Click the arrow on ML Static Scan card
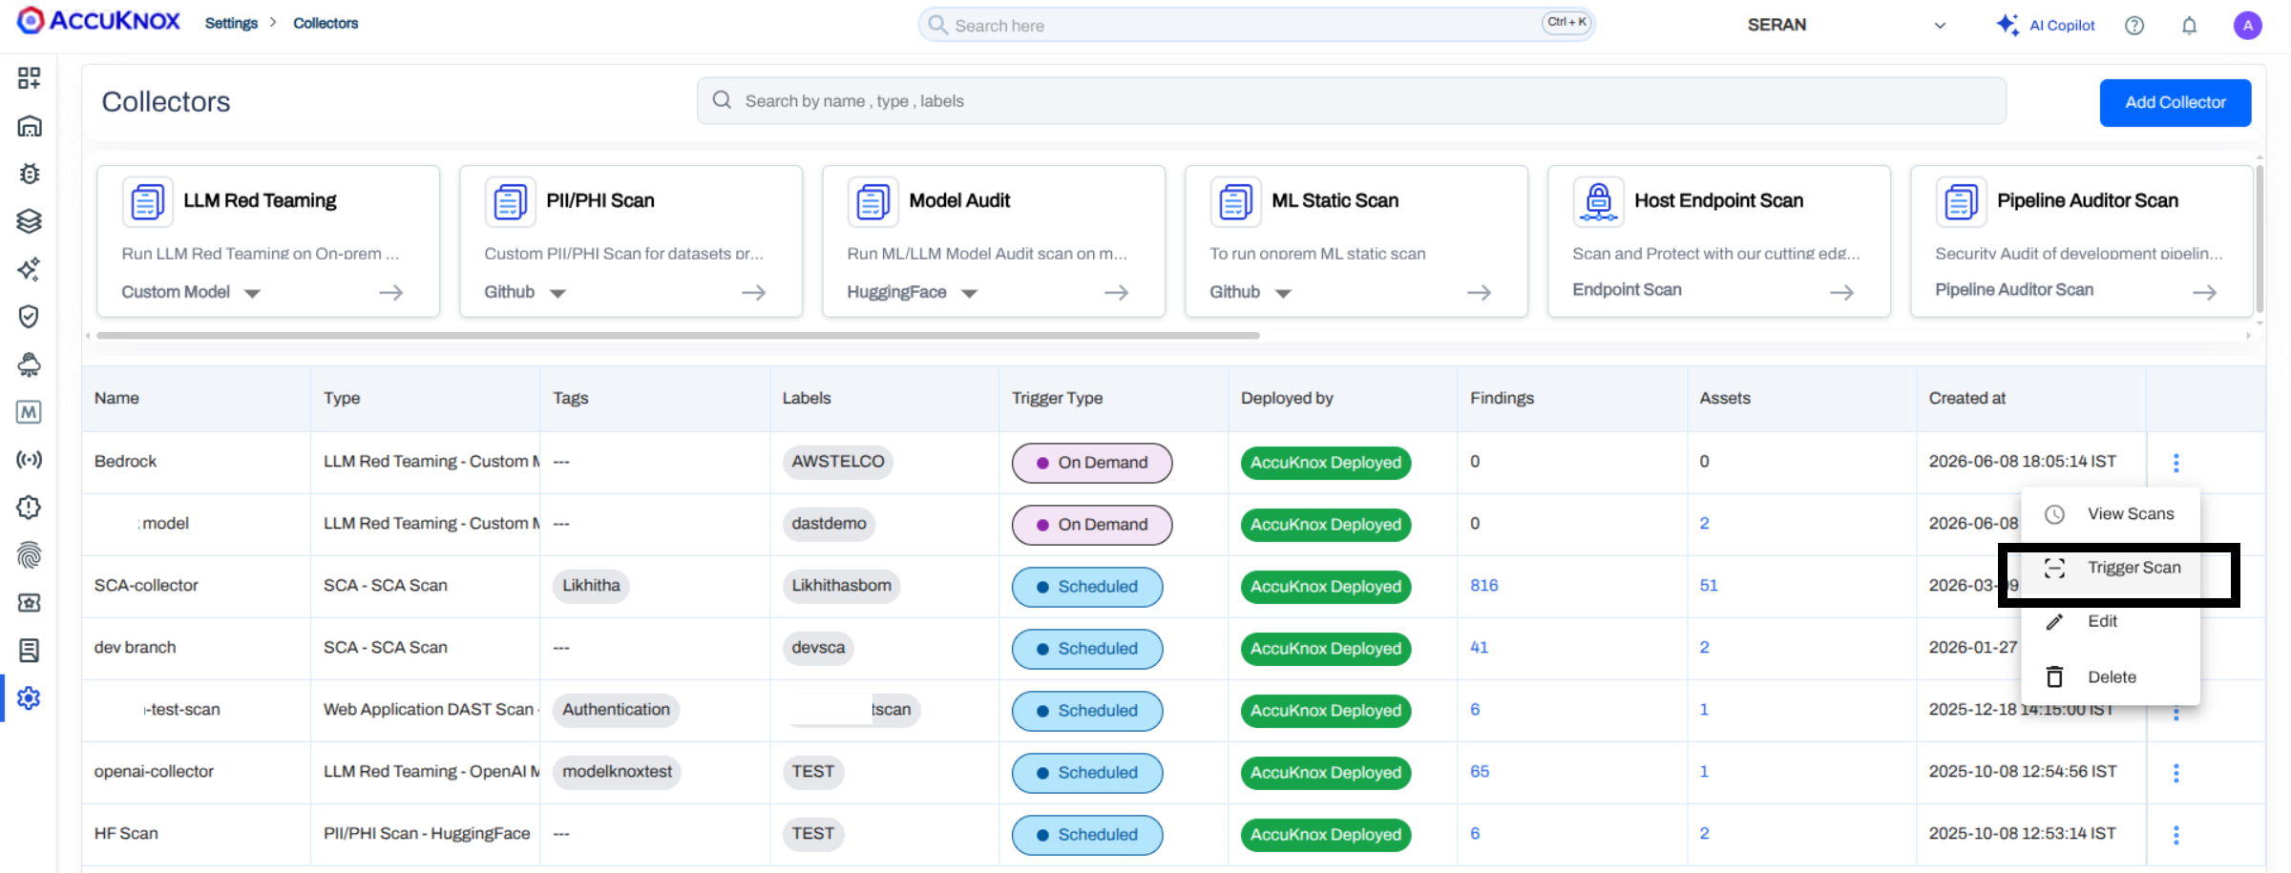The width and height of the screenshot is (2291, 873). tap(1480, 292)
